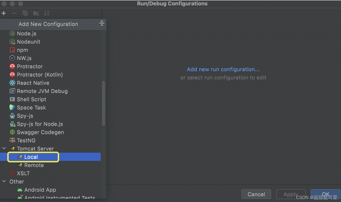
Task: Select the React Native entry text
Action: click(x=33, y=83)
